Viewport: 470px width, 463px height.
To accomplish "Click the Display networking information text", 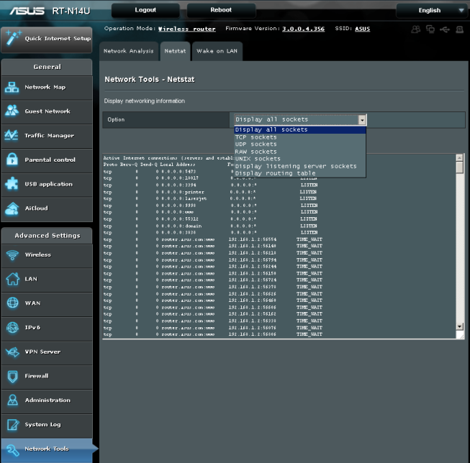I will [145, 101].
